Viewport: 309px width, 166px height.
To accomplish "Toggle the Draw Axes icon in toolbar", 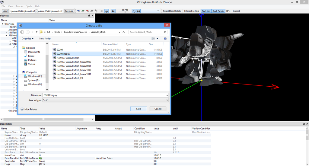I will coord(102,11).
